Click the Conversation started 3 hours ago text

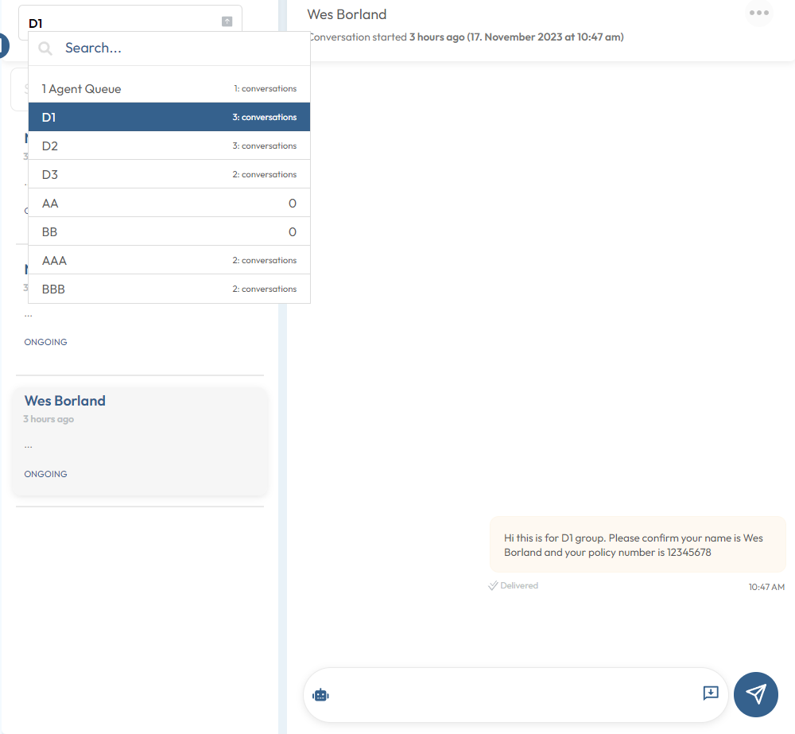point(466,37)
